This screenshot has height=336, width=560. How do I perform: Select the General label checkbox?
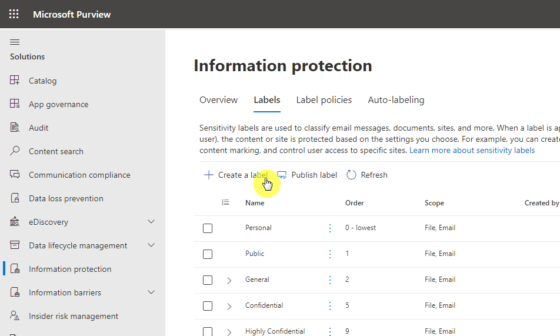tap(208, 280)
